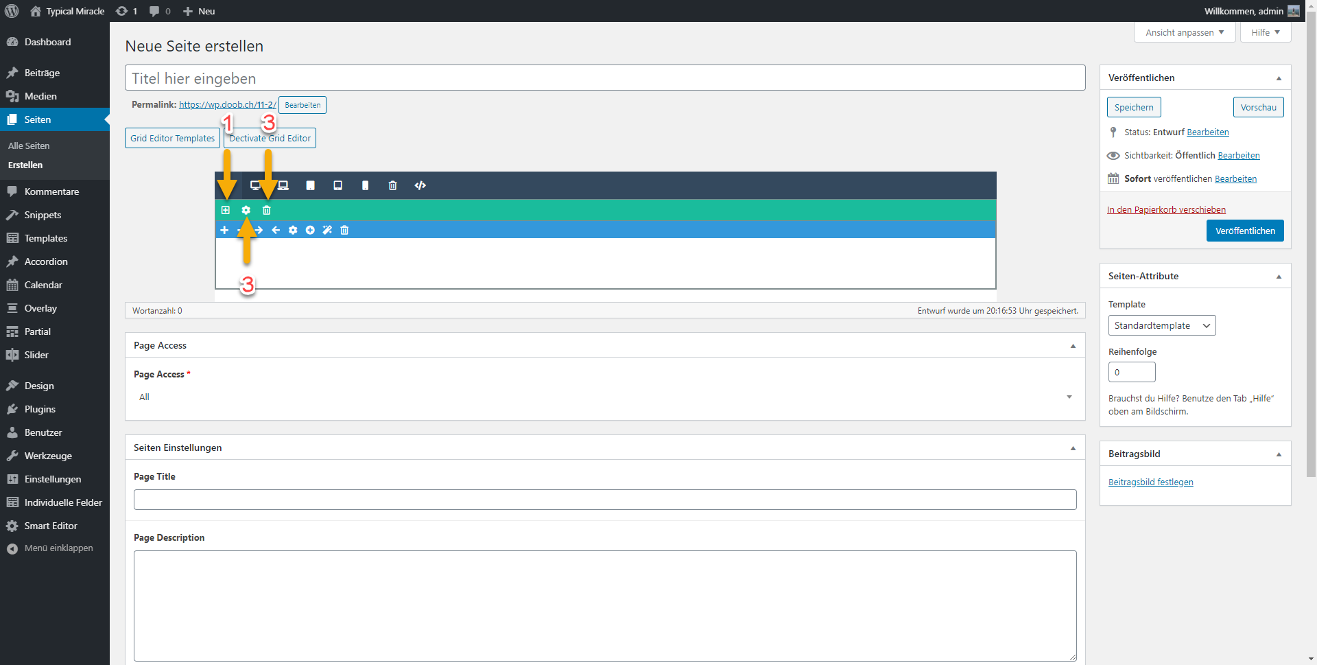This screenshot has height=665, width=1317.
Task: Open column settings gear in blue bar
Action: [x=293, y=230]
